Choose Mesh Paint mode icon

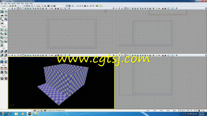[x=2, y=19]
